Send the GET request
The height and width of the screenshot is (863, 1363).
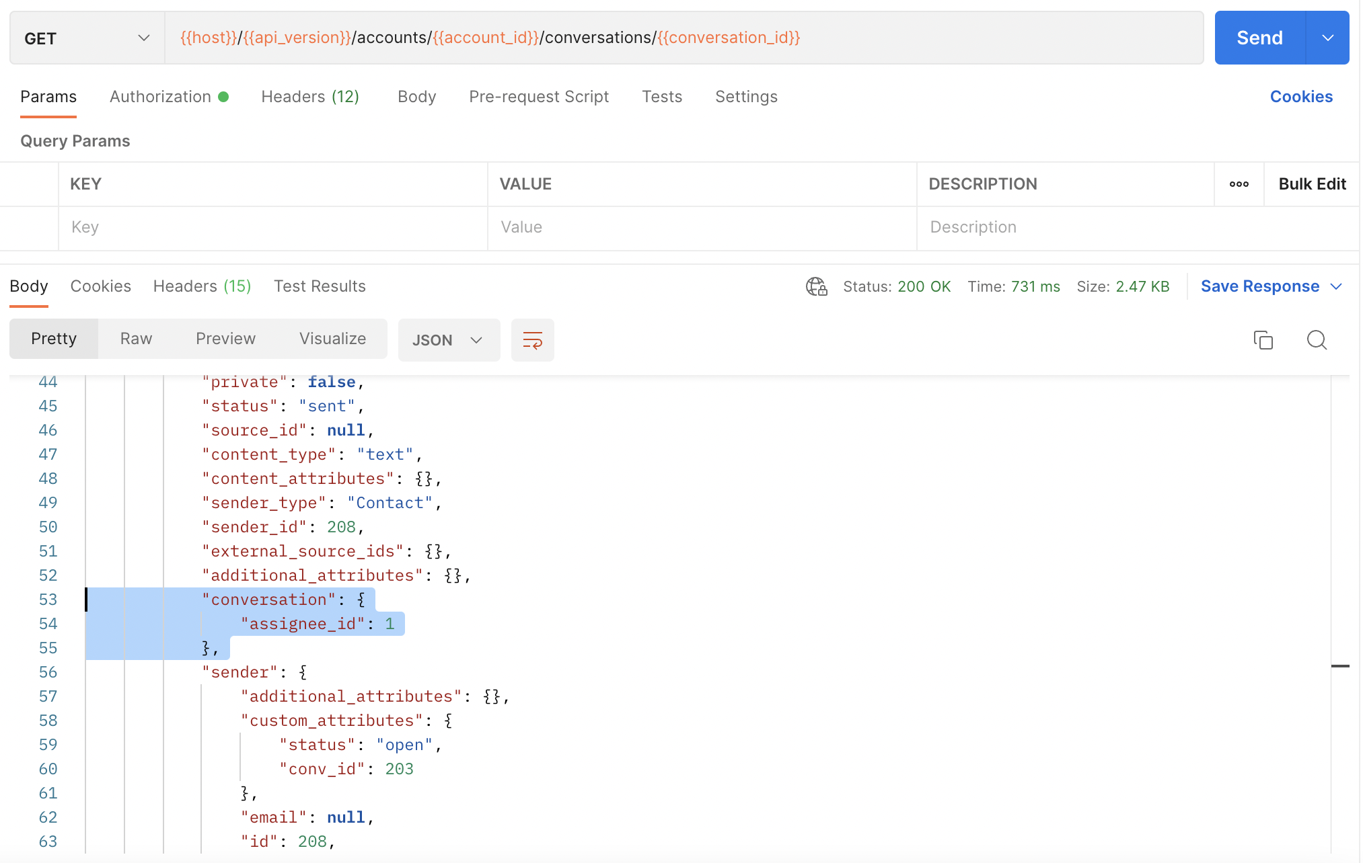point(1259,38)
